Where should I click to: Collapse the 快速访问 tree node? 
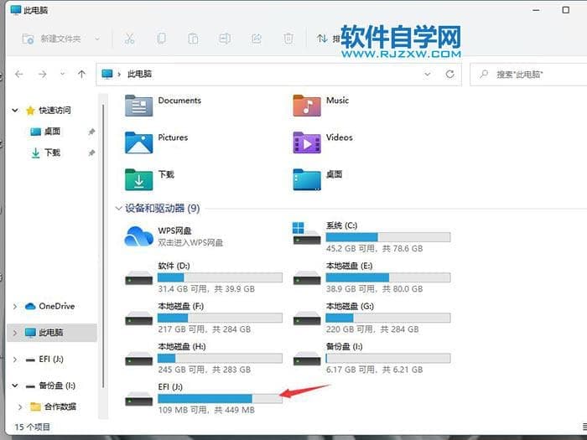tap(14, 111)
